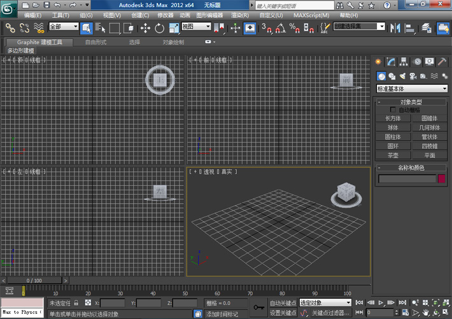Viewport: 452px width, 319px height.
Task: Switch to the 自由形式 ribbon tab
Action: pyautogui.click(x=95, y=42)
